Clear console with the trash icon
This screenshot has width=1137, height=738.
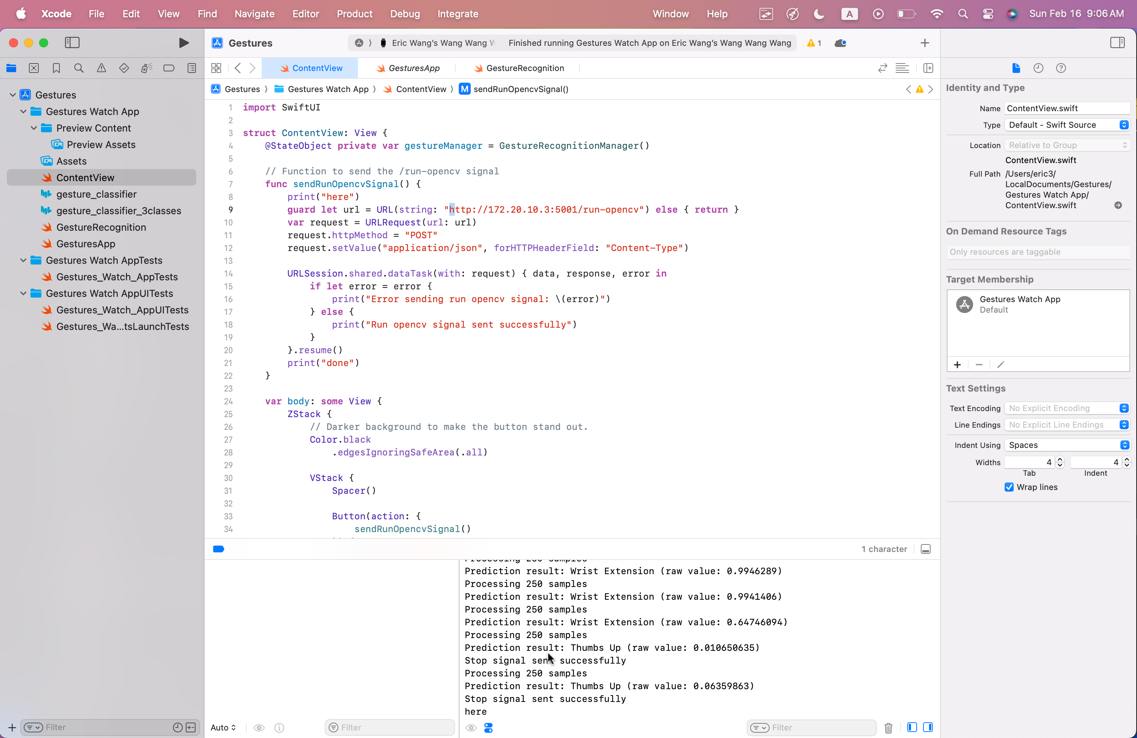[x=888, y=727]
